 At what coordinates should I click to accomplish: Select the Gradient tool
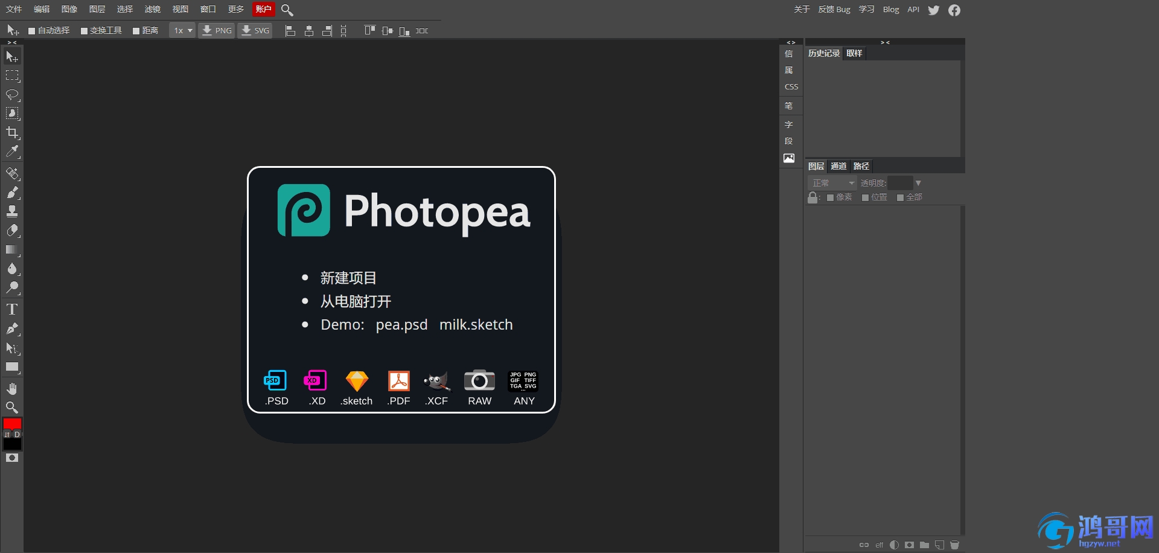(x=12, y=249)
